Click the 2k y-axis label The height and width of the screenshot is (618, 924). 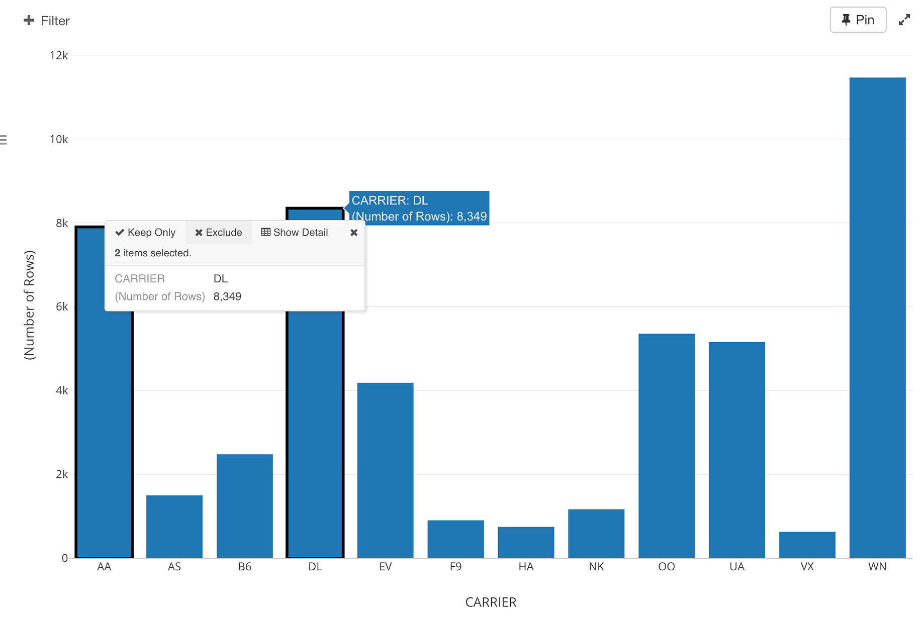tap(62, 474)
